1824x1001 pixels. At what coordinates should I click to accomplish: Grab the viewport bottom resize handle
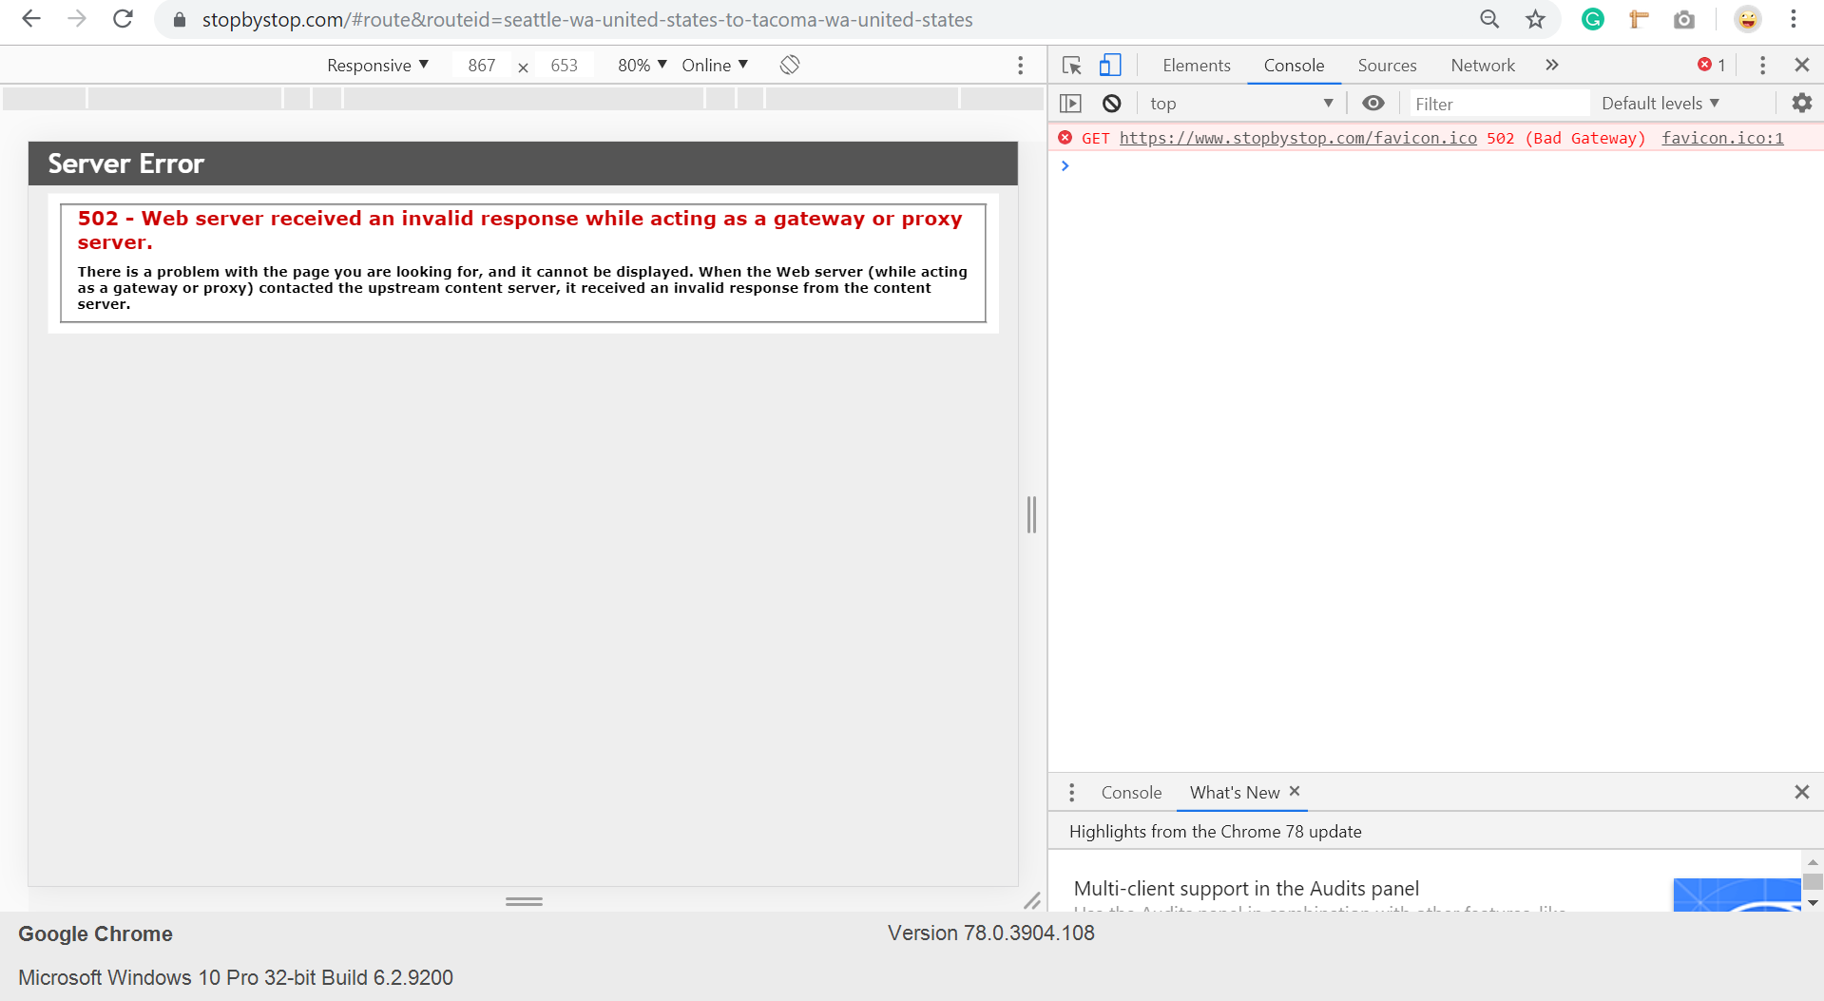(x=524, y=901)
